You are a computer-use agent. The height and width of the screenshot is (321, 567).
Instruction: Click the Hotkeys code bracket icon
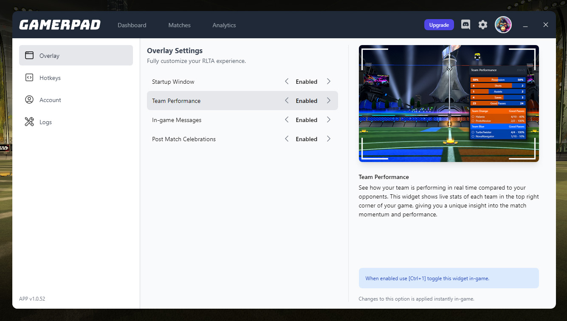coord(29,77)
